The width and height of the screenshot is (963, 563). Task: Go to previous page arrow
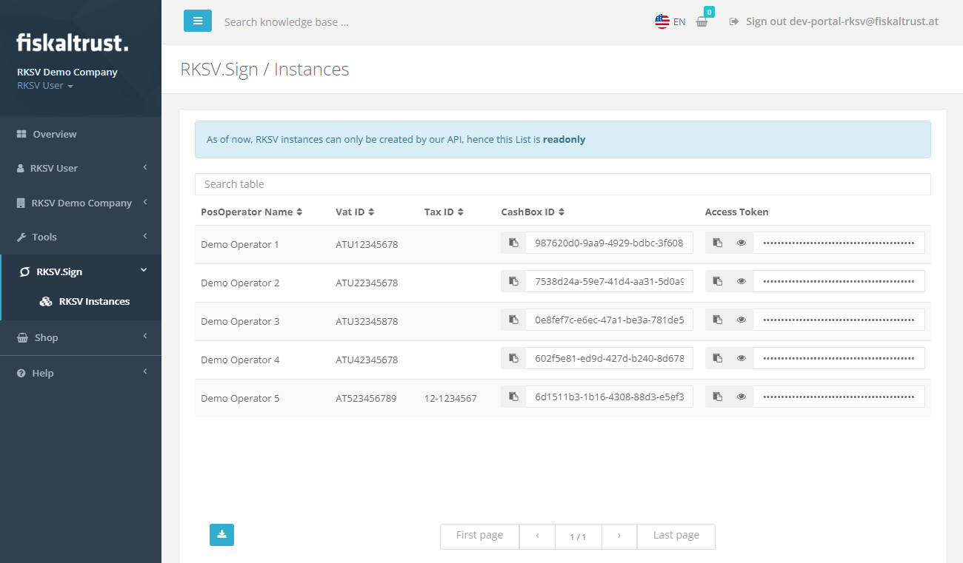537,536
